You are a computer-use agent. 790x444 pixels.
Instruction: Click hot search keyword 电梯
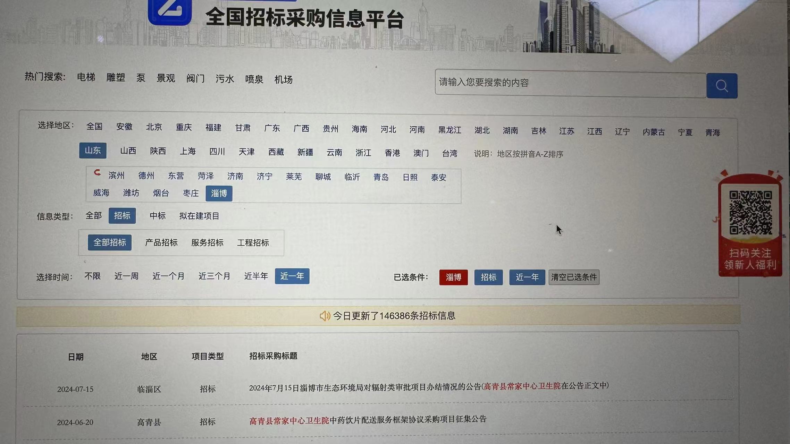pos(86,77)
